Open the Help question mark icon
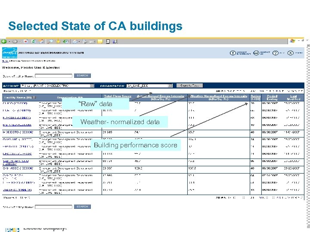Screen dimensions: 310x232 [x=275, y=53]
